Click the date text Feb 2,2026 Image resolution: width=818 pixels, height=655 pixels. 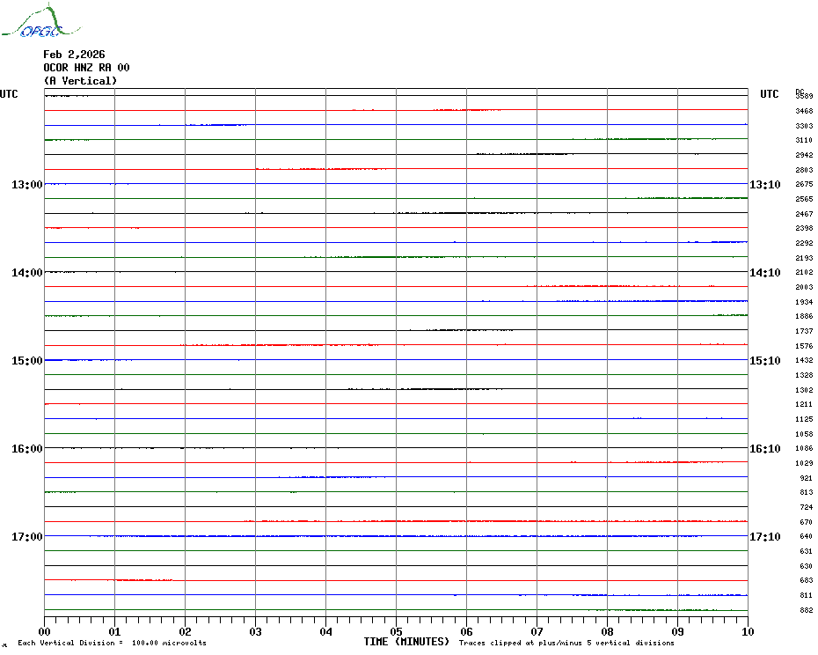coord(74,55)
